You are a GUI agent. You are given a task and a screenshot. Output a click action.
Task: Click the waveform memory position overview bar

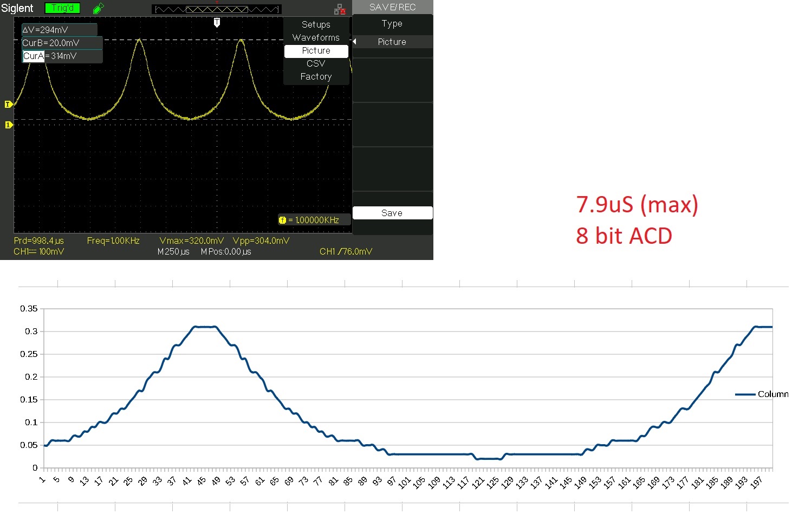point(217,9)
